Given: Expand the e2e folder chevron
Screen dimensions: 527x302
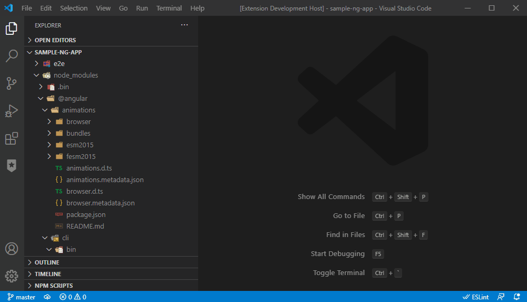Looking at the screenshot, I should (37, 63).
